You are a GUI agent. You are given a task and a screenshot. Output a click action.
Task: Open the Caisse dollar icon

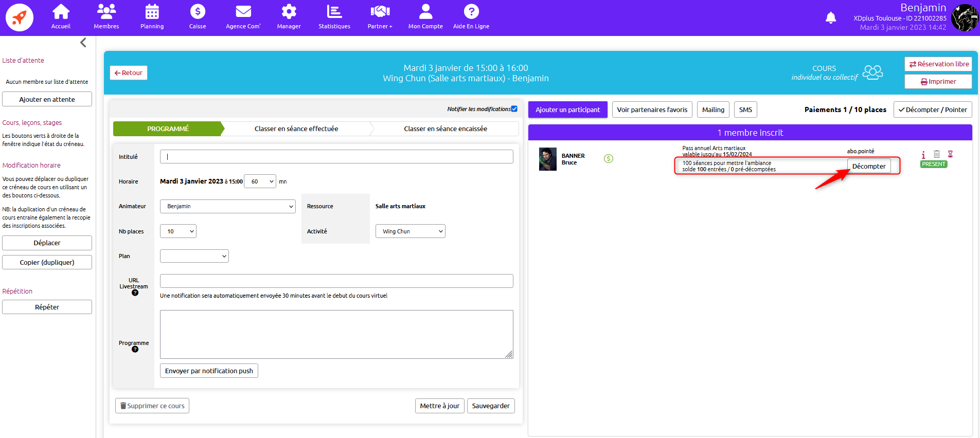coord(198,12)
